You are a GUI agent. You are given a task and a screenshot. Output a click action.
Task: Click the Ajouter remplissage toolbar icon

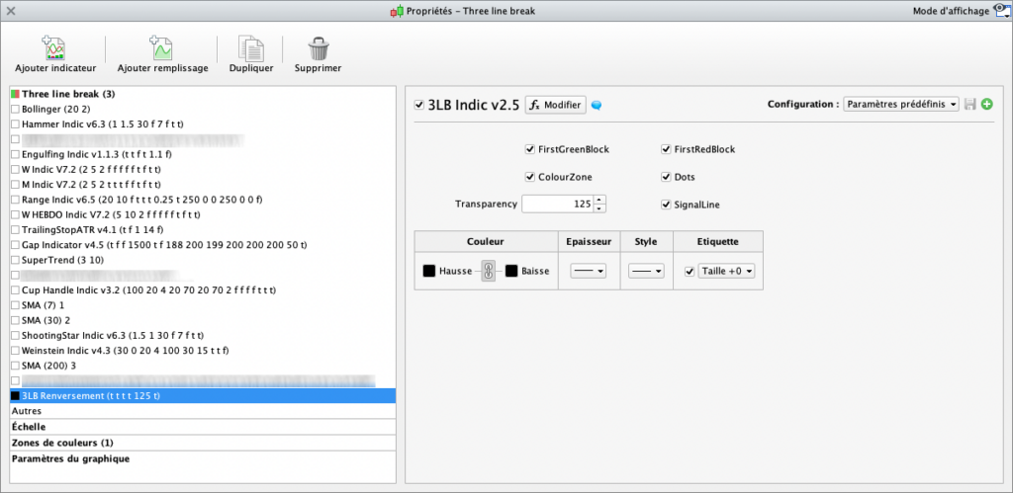pos(161,48)
